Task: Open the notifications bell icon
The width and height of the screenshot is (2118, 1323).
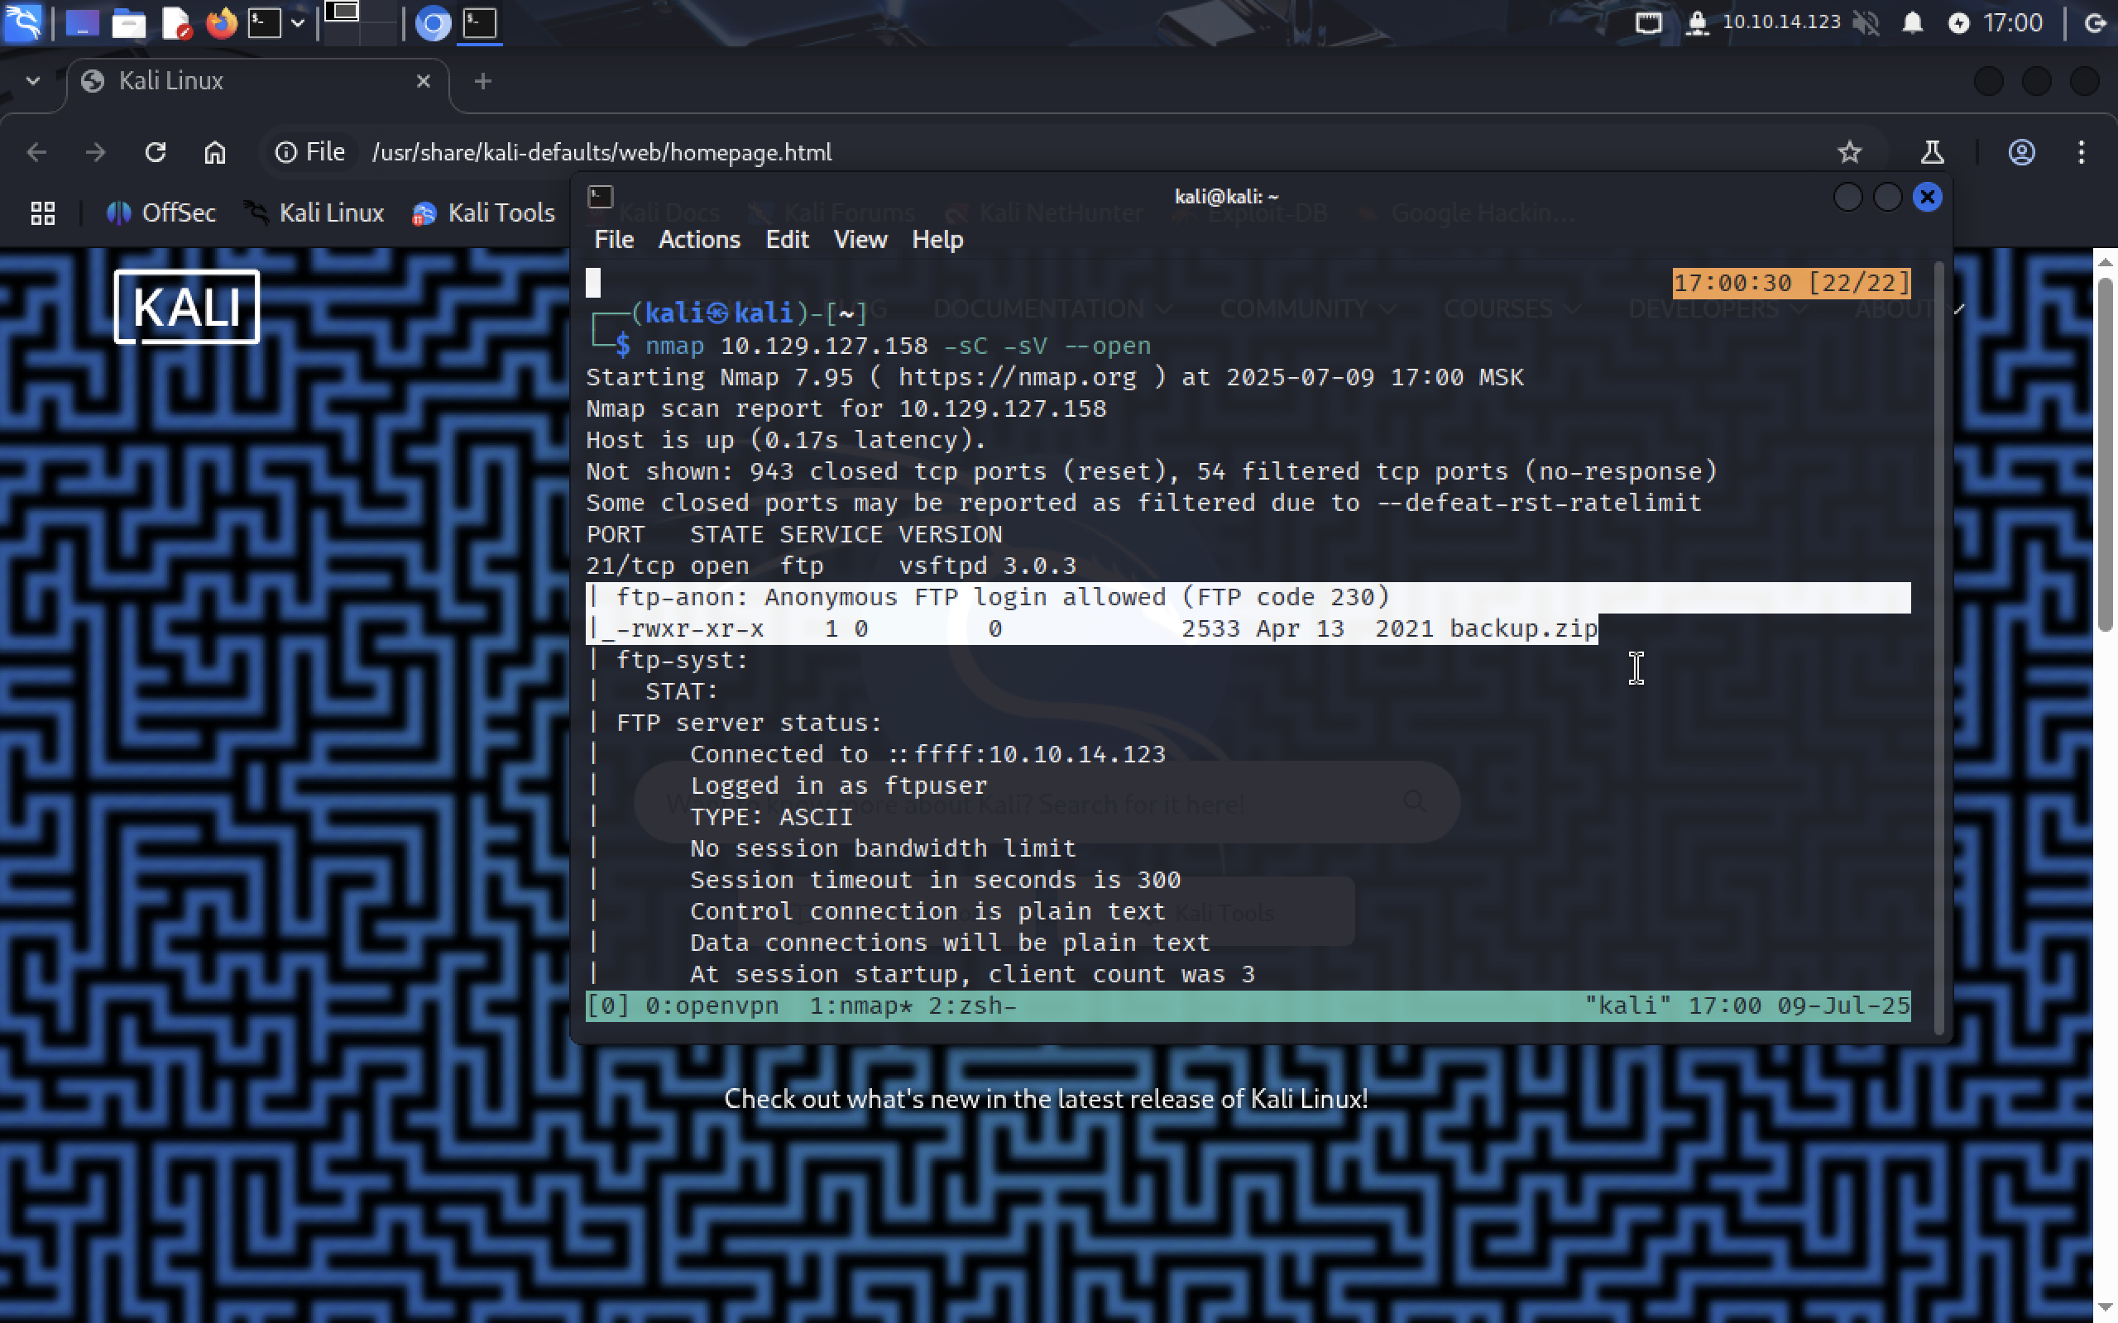Action: pos(1912,23)
